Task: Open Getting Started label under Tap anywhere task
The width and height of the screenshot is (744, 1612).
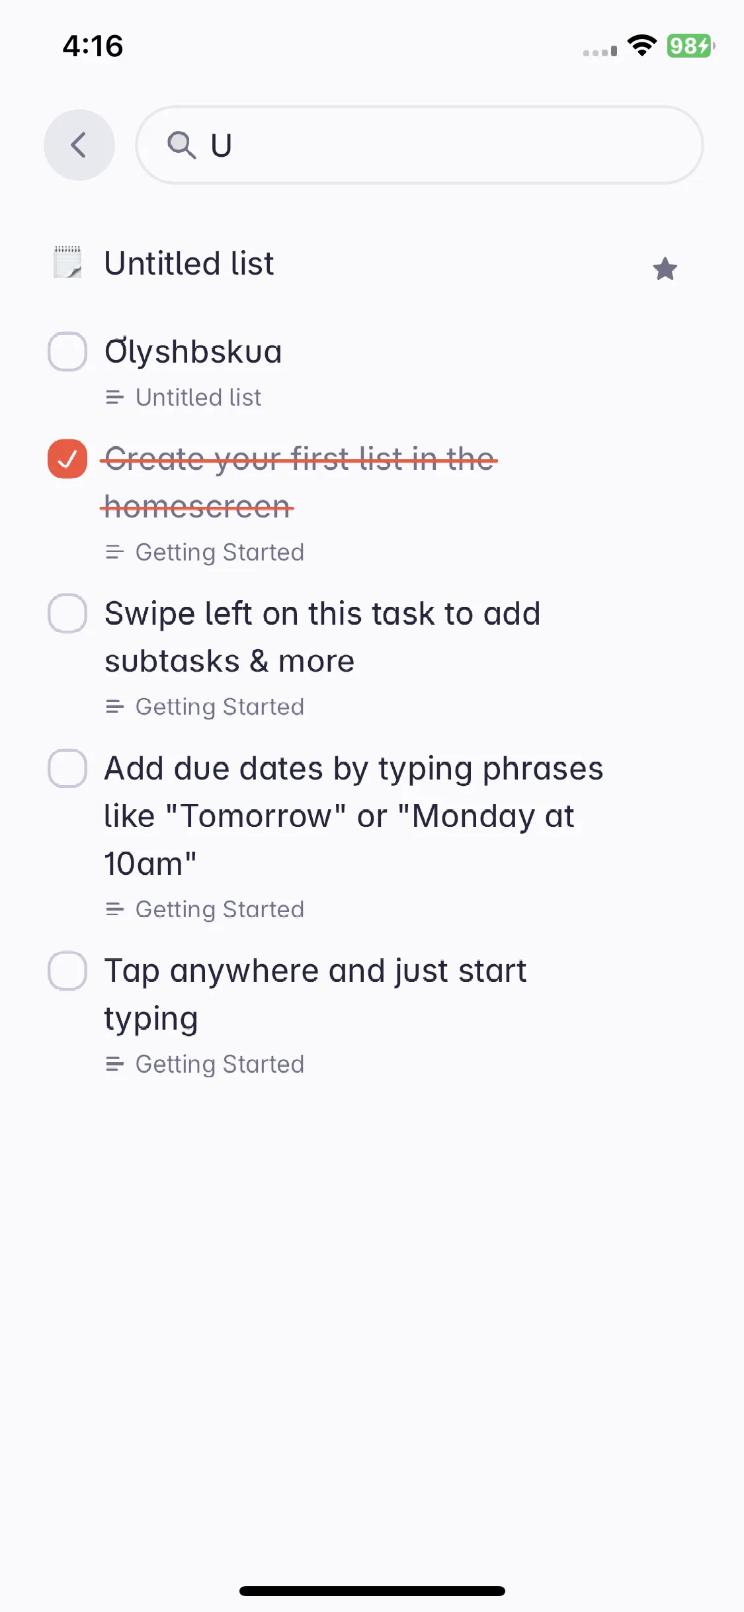Action: 220,1065
